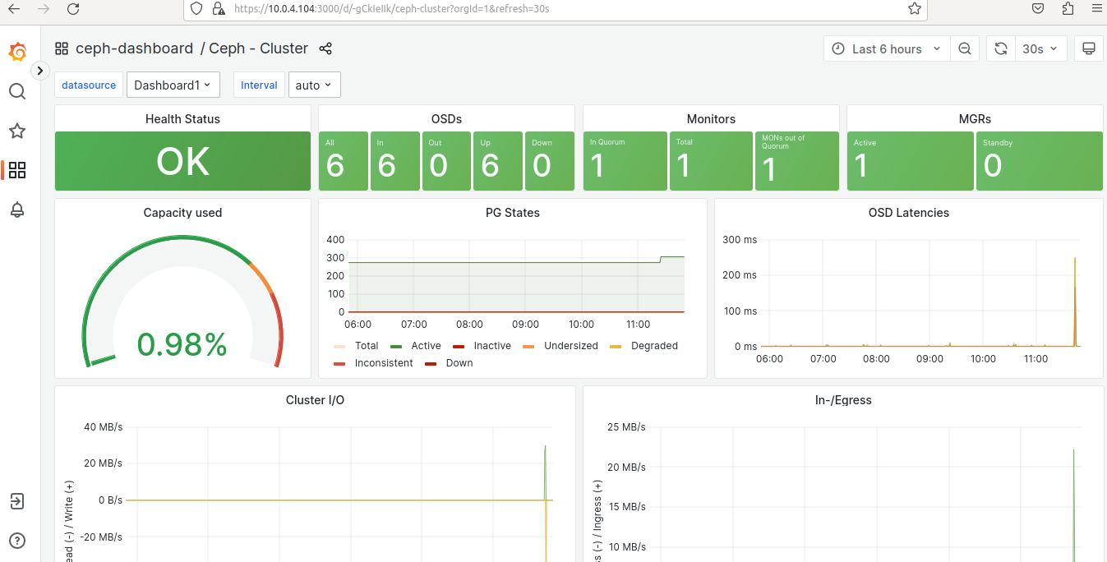Image resolution: width=1107 pixels, height=562 pixels.
Task: Click the browser address bar URL
Action: [x=391, y=8]
